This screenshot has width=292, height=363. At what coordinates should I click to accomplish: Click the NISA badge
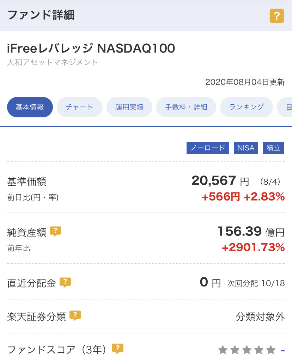tap(246, 148)
